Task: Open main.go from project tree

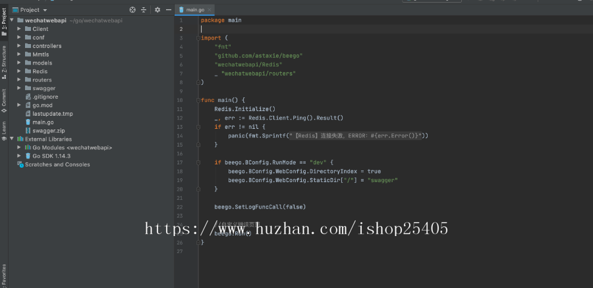Action: [43, 122]
